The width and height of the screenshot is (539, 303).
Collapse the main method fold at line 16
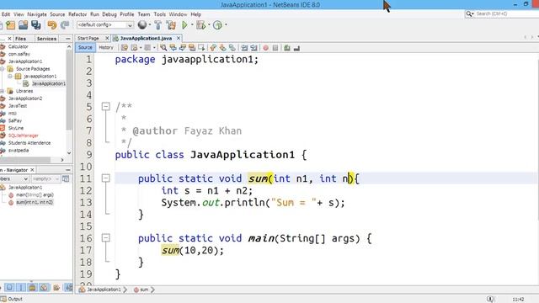pyautogui.click(x=106, y=237)
